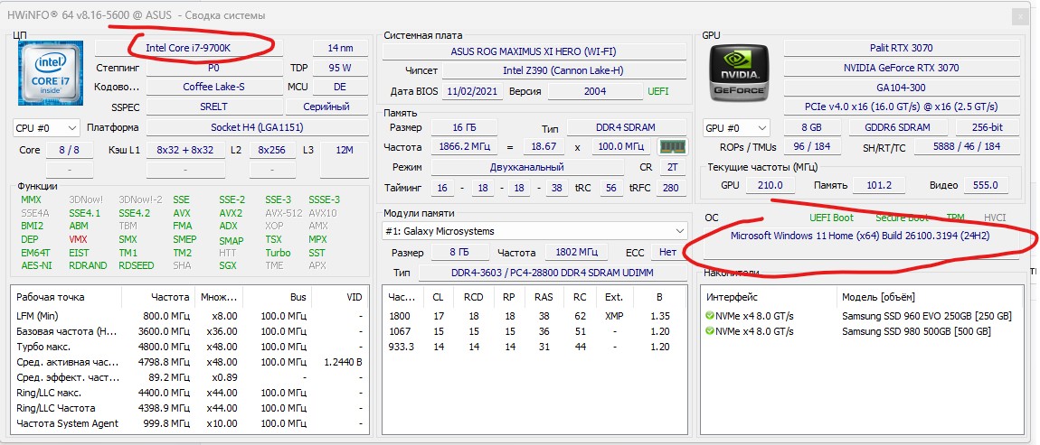Image resolution: width=1040 pixels, height=445 pixels.
Task: Select the GPU clock value 210.0
Action: (771, 185)
